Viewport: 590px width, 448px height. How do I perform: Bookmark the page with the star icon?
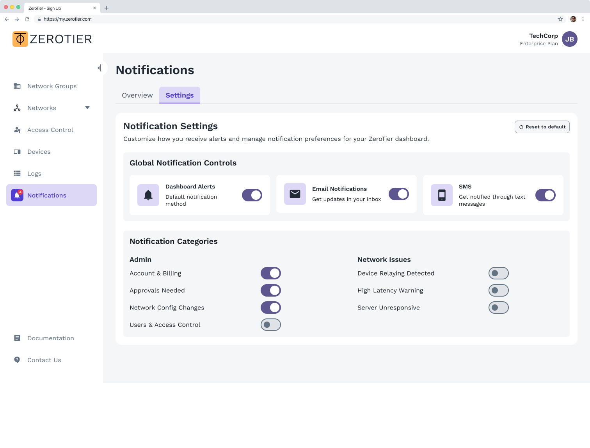pos(560,19)
